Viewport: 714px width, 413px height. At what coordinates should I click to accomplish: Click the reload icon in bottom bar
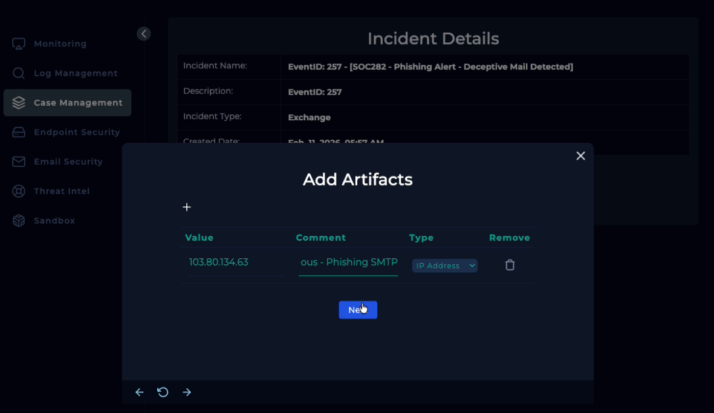coord(163,392)
